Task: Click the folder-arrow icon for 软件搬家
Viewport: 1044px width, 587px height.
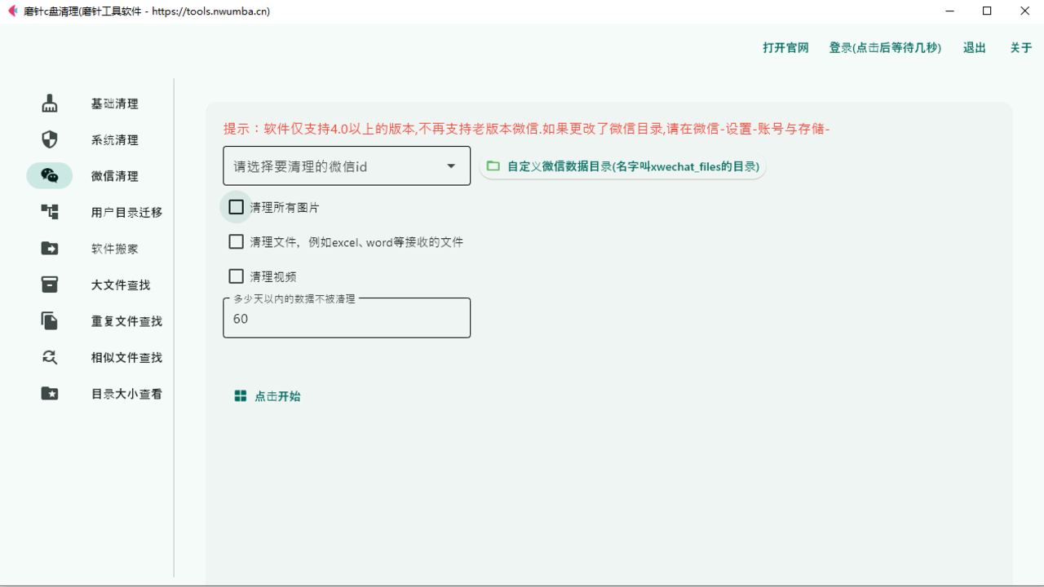Action: click(x=50, y=248)
